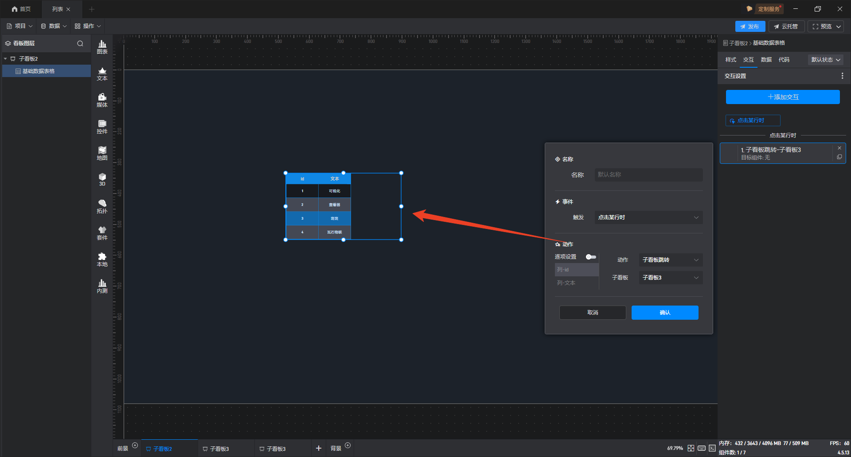Add a new sub-board with plus icon
Image resolution: width=851 pixels, height=457 pixels.
point(318,448)
